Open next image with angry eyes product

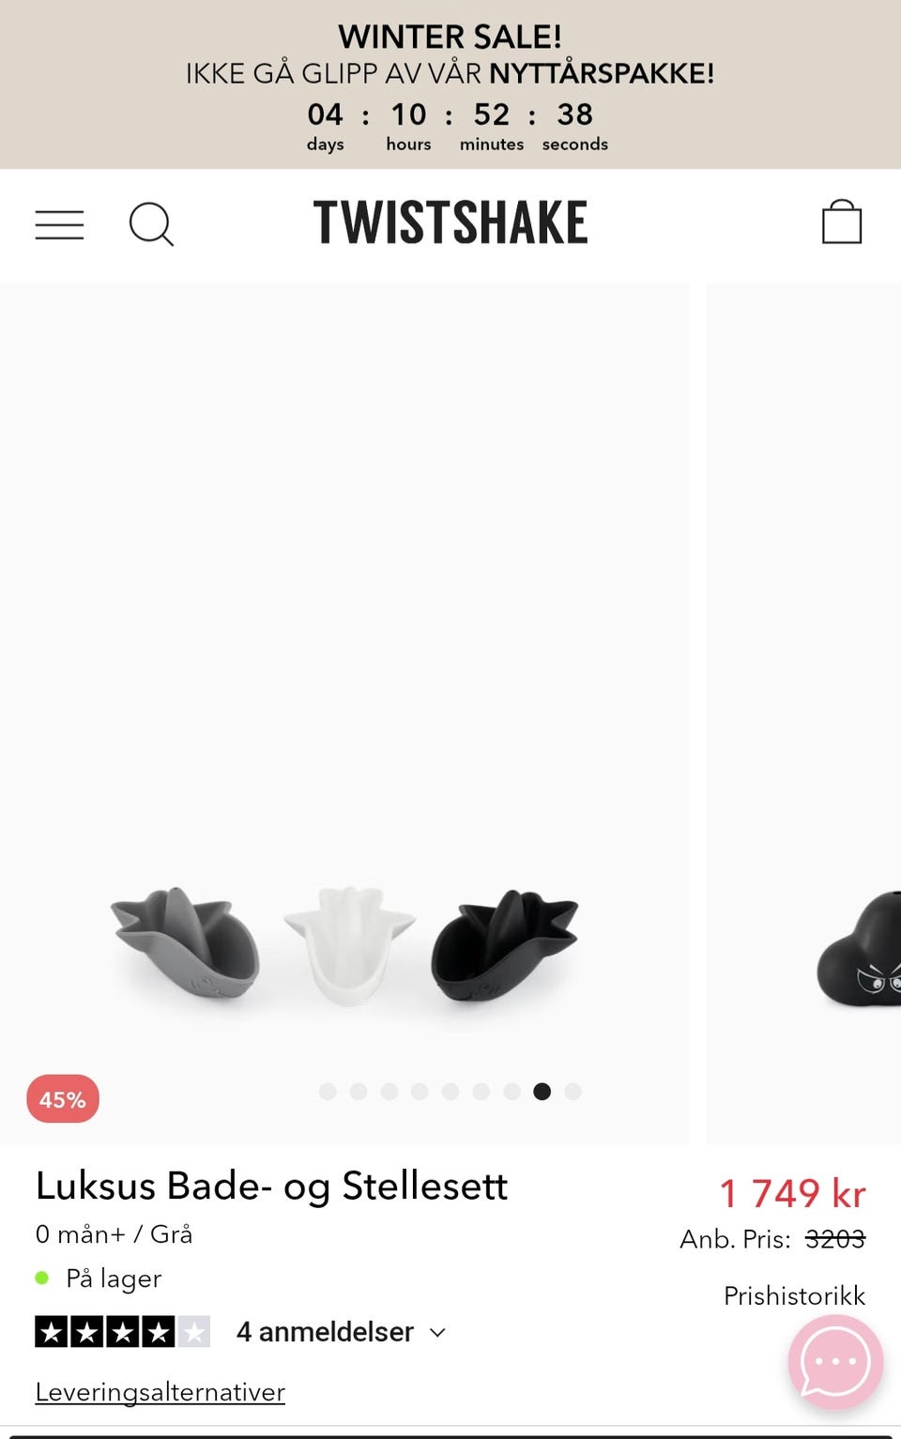pyautogui.click(x=860, y=950)
